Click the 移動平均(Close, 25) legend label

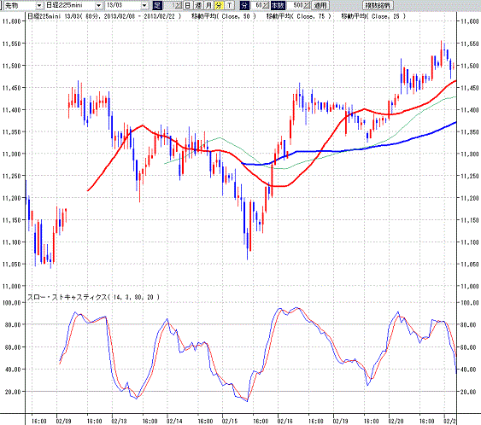373,16
